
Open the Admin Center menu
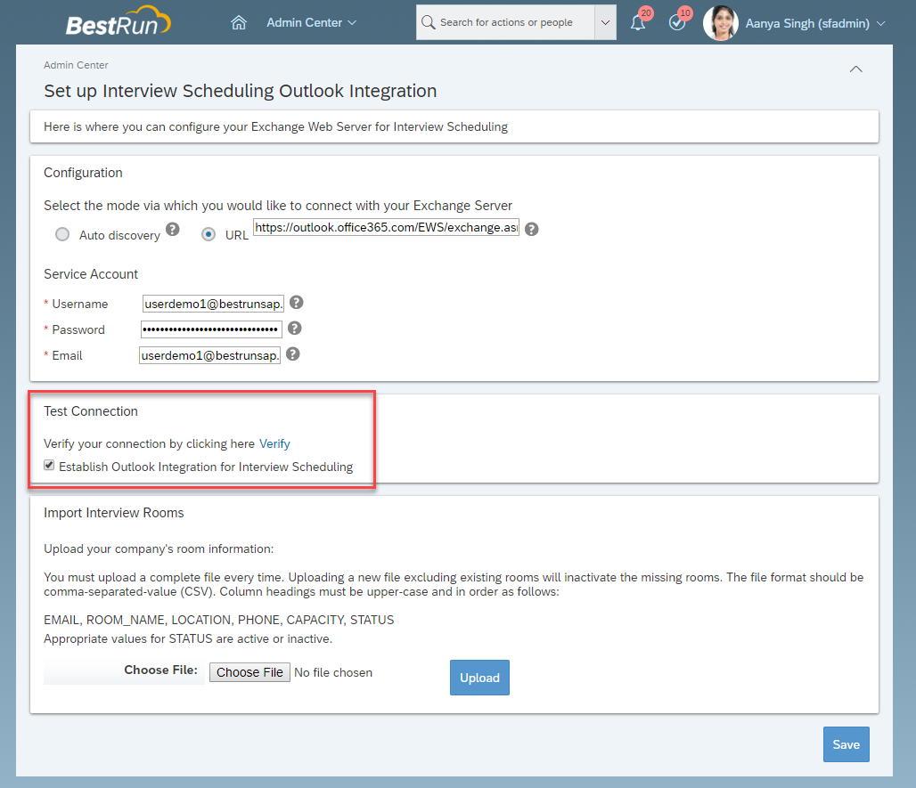(311, 23)
